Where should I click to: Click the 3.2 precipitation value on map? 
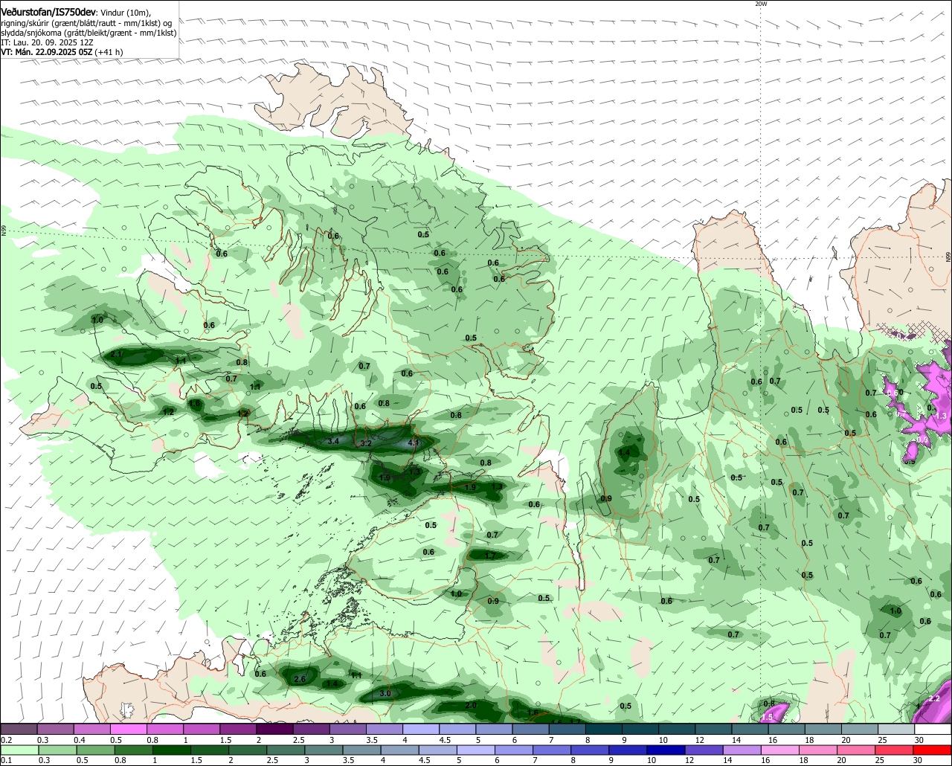[365, 443]
